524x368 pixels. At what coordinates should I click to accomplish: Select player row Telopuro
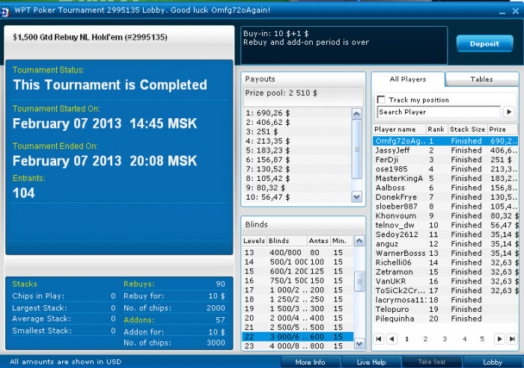(445, 309)
